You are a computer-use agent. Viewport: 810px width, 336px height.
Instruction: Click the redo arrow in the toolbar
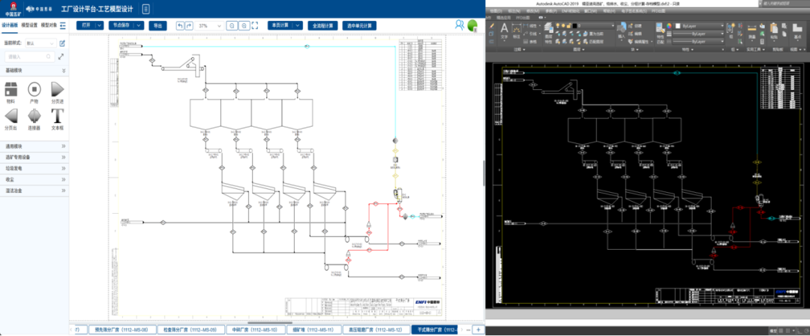click(x=189, y=25)
